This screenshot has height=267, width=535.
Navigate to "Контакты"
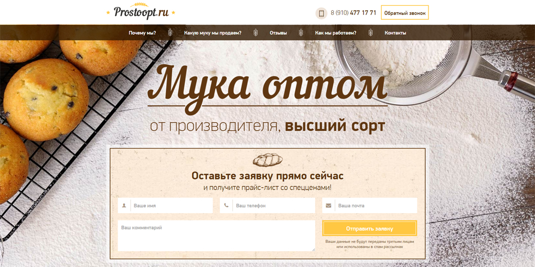(x=395, y=33)
